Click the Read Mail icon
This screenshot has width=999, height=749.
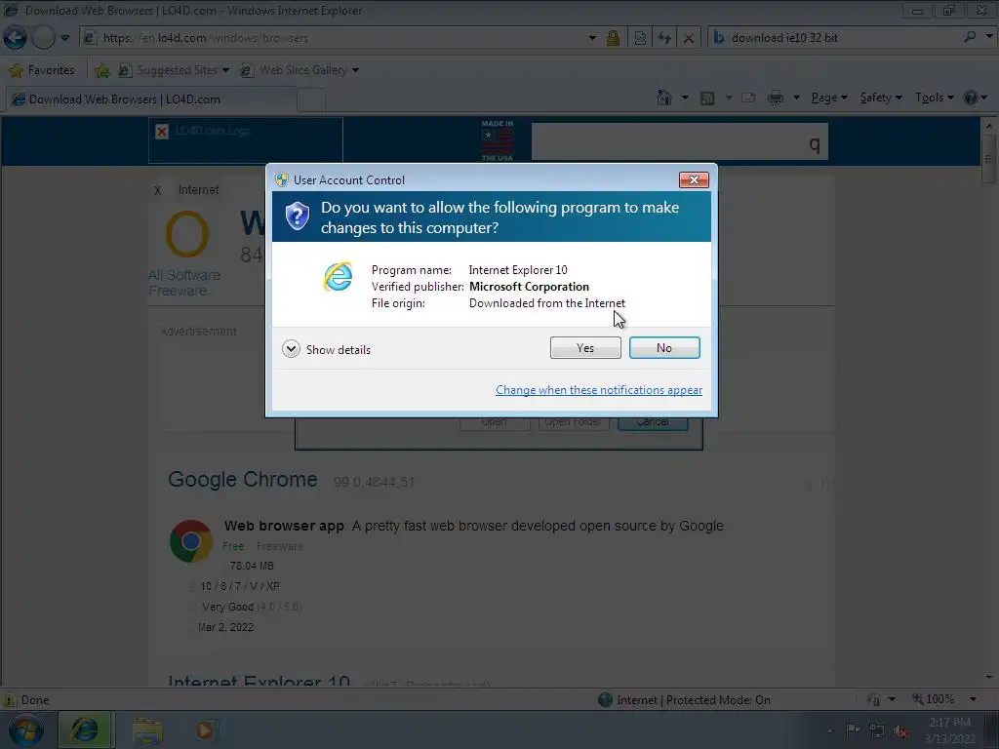(x=748, y=99)
